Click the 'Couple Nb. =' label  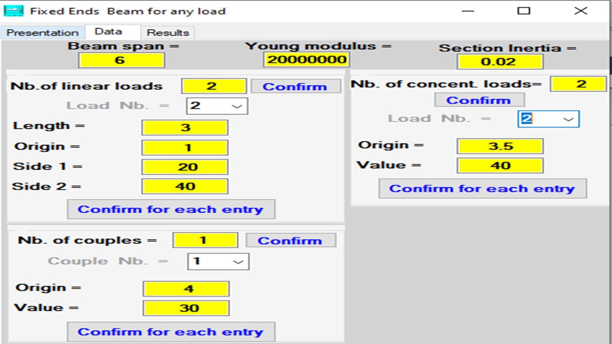point(108,261)
